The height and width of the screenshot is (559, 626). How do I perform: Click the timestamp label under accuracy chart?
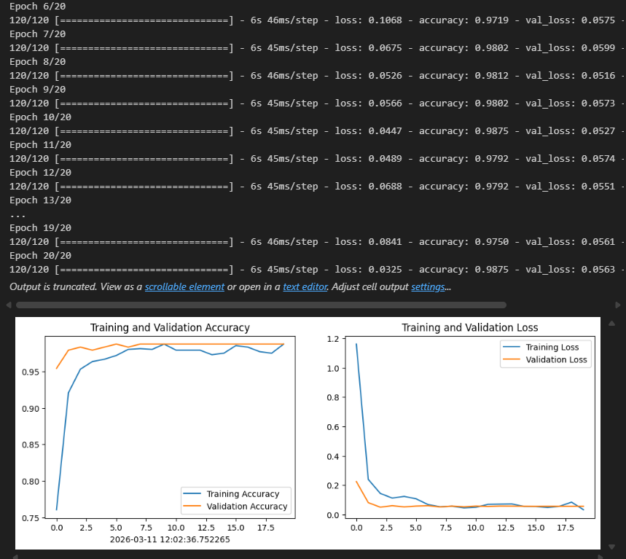170,539
